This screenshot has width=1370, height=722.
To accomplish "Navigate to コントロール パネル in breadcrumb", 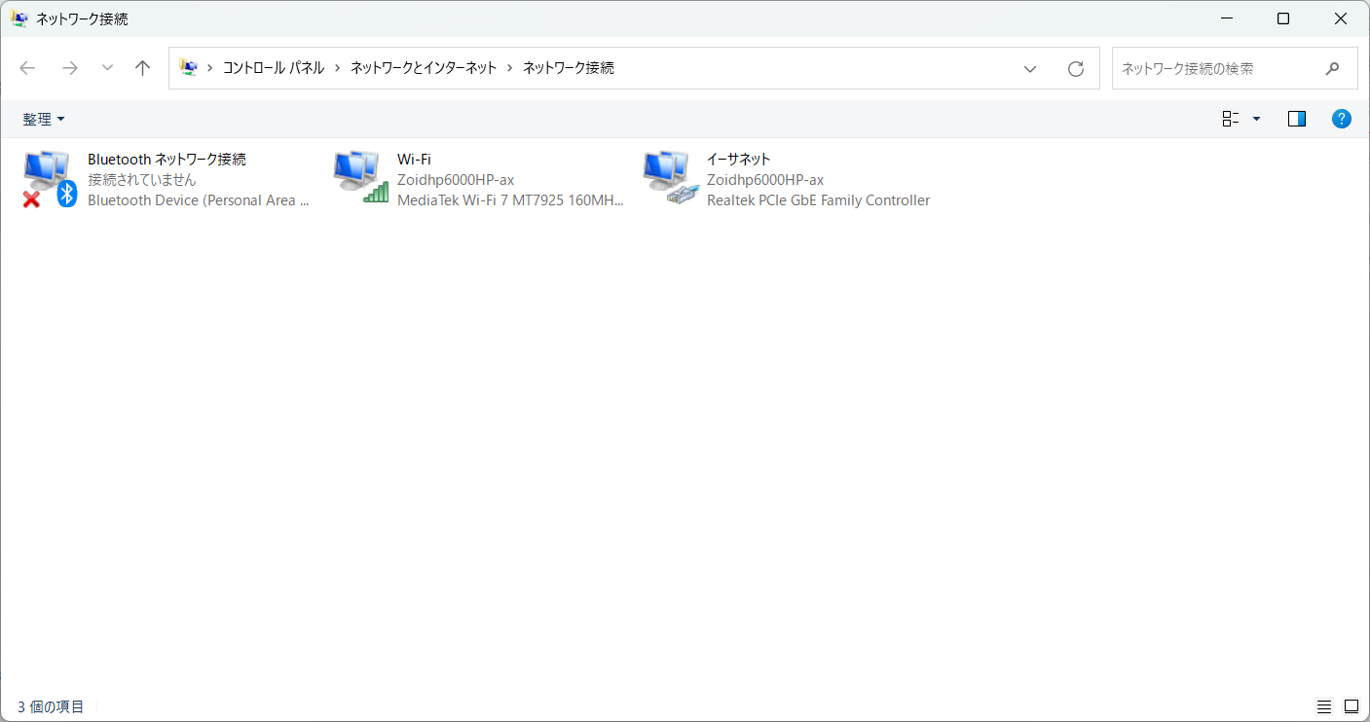I will (x=273, y=68).
